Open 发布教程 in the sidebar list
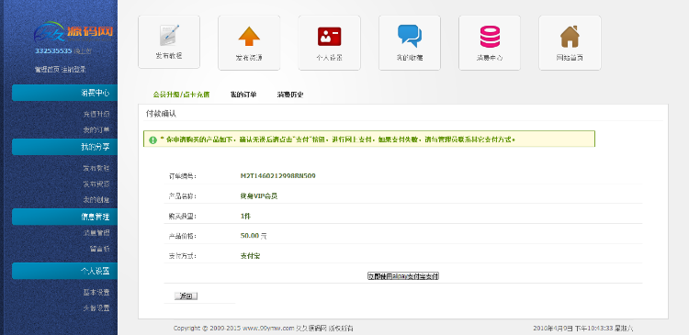 (x=96, y=168)
